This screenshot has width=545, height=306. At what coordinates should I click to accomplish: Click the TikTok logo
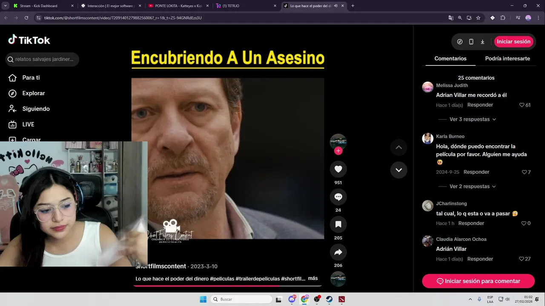(29, 40)
